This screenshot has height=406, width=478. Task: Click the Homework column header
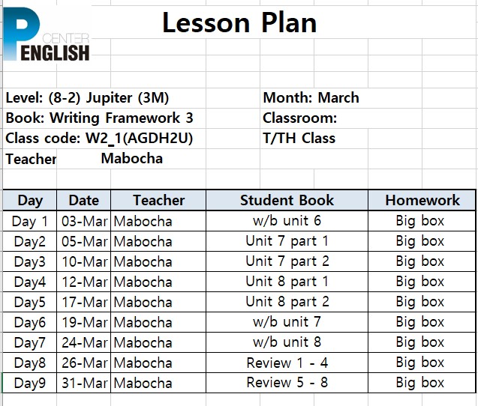pyautogui.click(x=422, y=200)
